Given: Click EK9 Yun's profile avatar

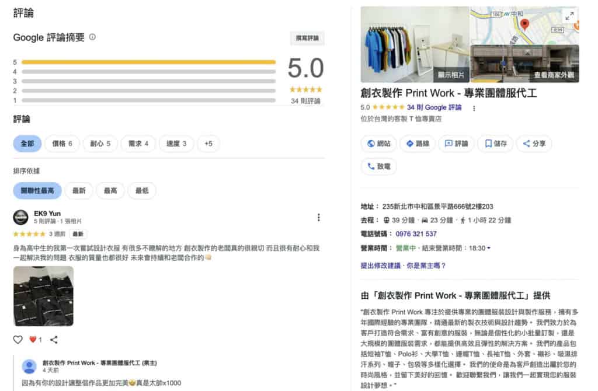Looking at the screenshot, I should (x=21, y=217).
